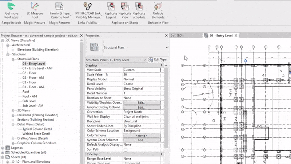Close the Properties panel
Image resolution: width=291 pixels, height=164 pixels.
(x=166, y=35)
